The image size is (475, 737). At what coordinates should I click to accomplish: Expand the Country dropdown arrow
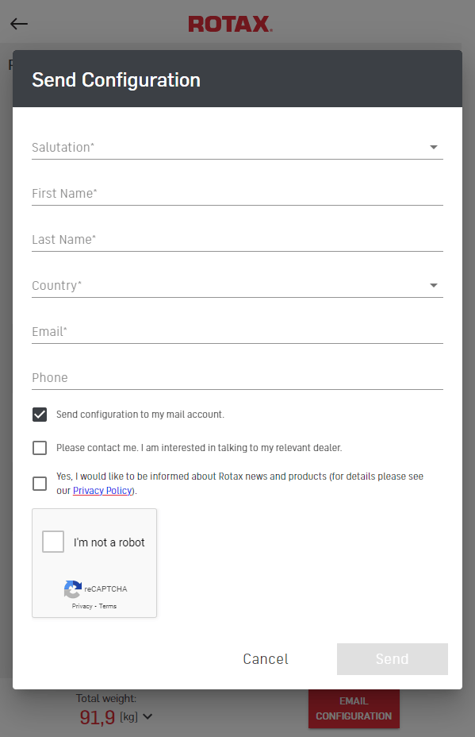pyautogui.click(x=434, y=285)
